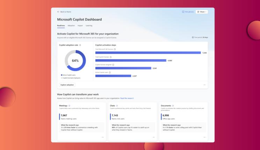Screen dimensions: 260x150
Task: Click the Share people icon
Action: tap(198, 12)
